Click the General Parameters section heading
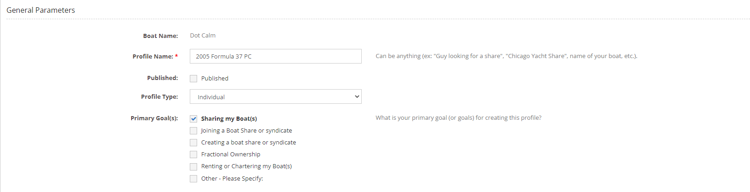Screen dimensions: 750x192 tap(41, 10)
